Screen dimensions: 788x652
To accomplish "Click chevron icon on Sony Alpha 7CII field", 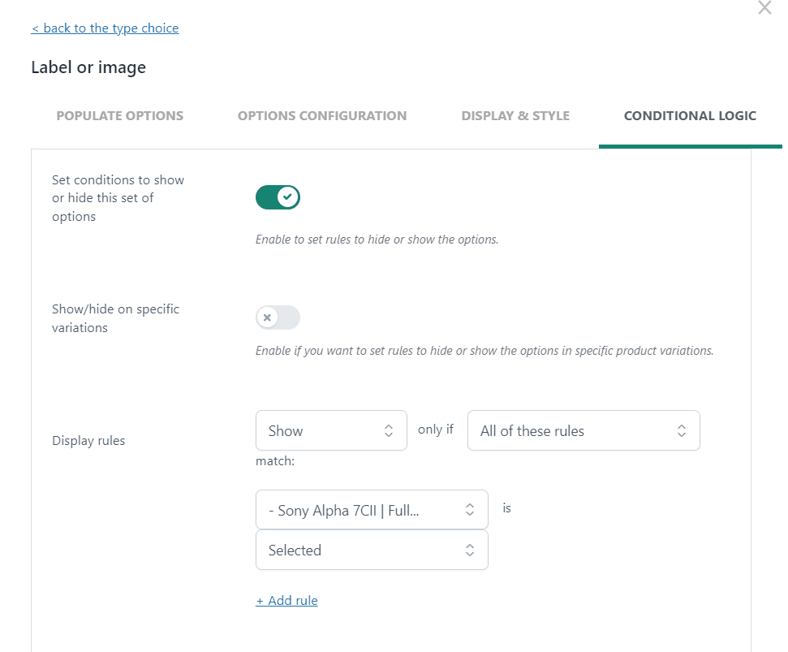I will pyautogui.click(x=469, y=510).
